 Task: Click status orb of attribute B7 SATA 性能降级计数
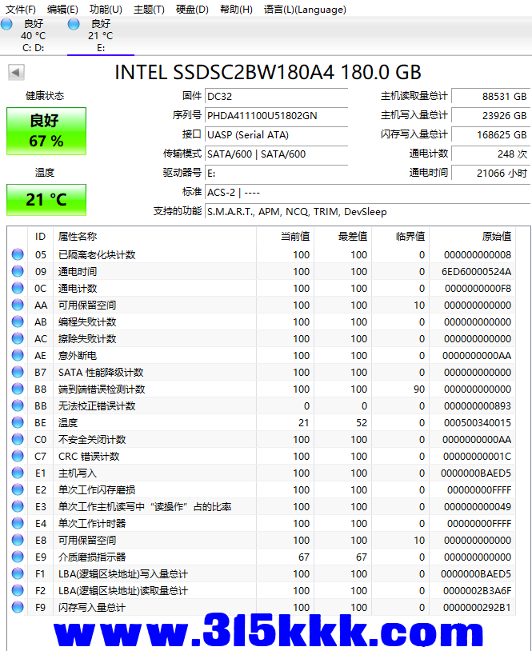(x=18, y=373)
